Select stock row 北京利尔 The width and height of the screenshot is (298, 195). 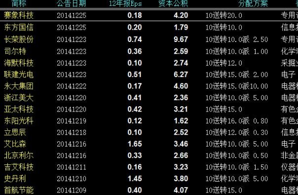click(149, 156)
